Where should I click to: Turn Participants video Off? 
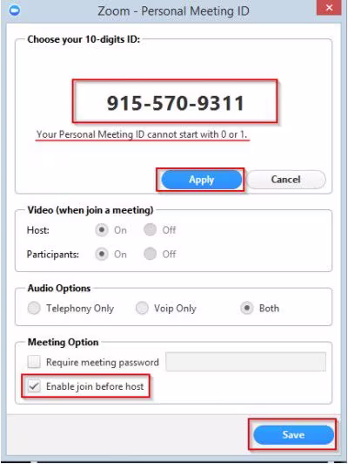pos(150,254)
